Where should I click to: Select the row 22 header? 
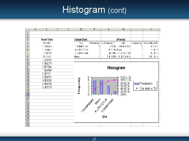28,104
